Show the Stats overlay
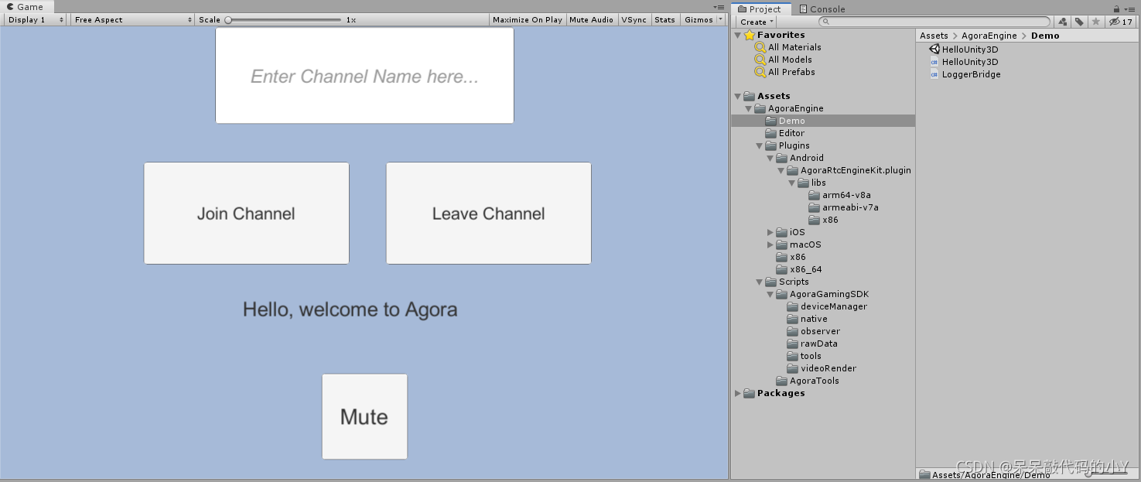This screenshot has width=1141, height=482. pos(664,20)
